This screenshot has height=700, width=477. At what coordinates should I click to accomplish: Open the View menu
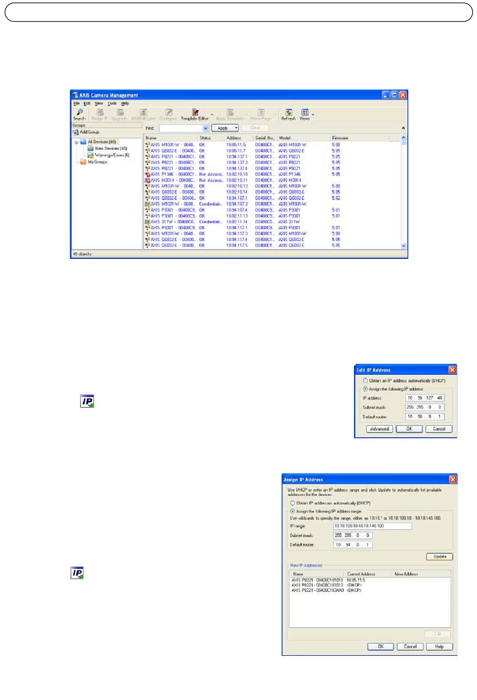pos(99,104)
